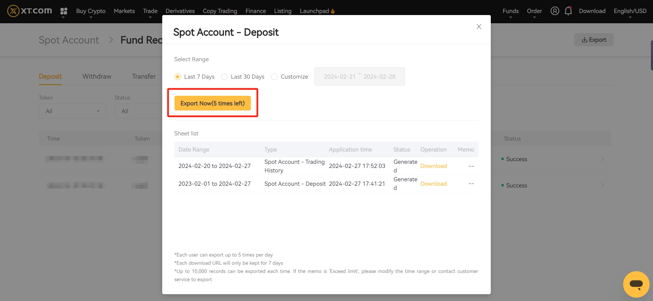Viewport: 653px width, 301px height.
Task: Download the Spot Account Trading History sheet
Action: pyautogui.click(x=434, y=166)
